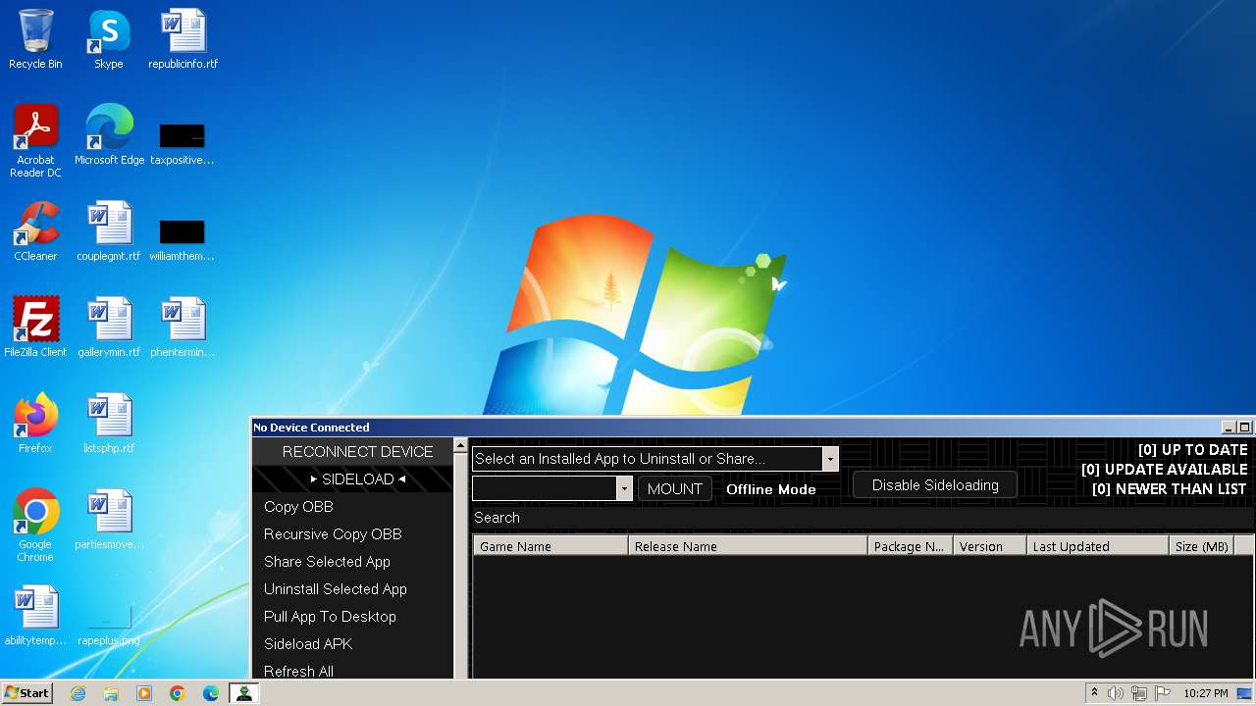This screenshot has height=706, width=1256.
Task: Sort by Package Name column header
Action: (x=910, y=546)
